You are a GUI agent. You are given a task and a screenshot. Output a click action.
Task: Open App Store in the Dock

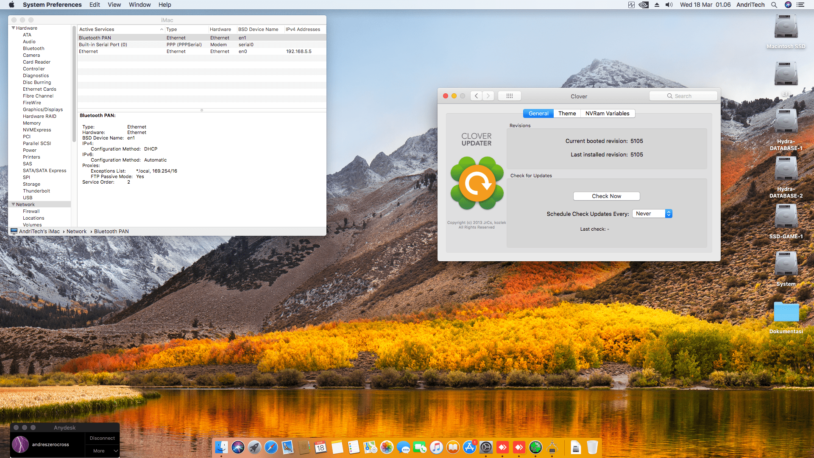(x=469, y=447)
